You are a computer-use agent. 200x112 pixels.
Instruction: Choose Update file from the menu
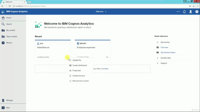coord(80,60)
